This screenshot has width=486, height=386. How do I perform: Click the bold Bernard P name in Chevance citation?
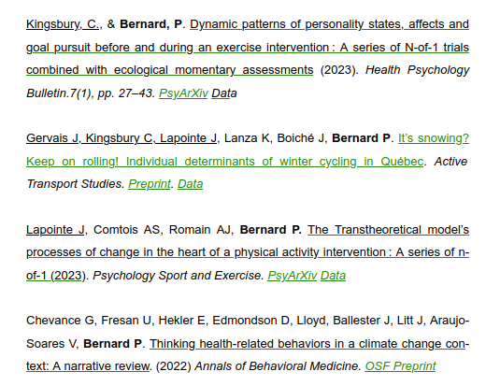point(112,344)
